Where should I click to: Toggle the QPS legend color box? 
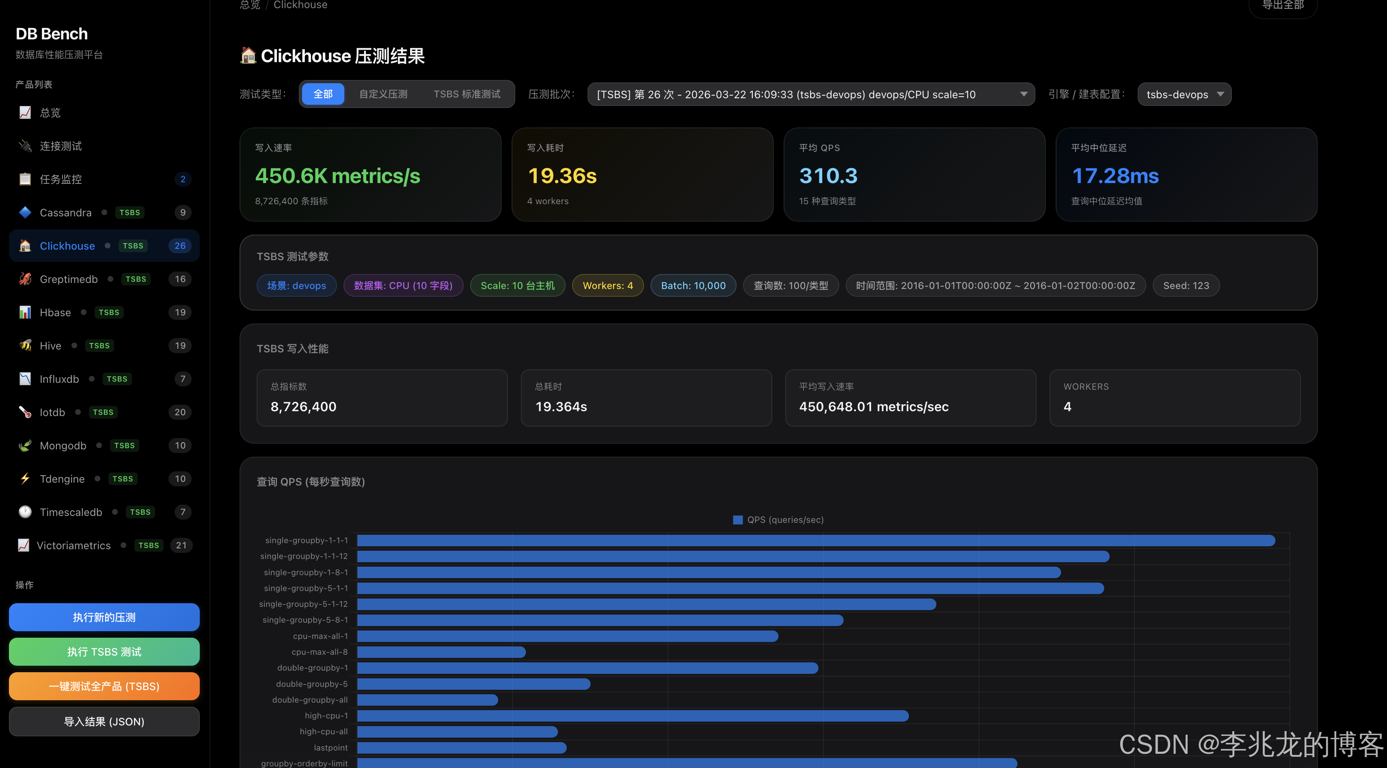point(738,520)
